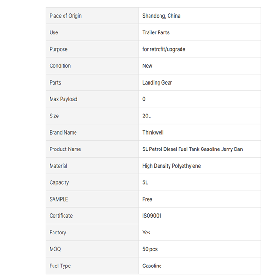Click the 50 pcs MOQ value
Screen dimensions: 277x277
tap(150, 249)
